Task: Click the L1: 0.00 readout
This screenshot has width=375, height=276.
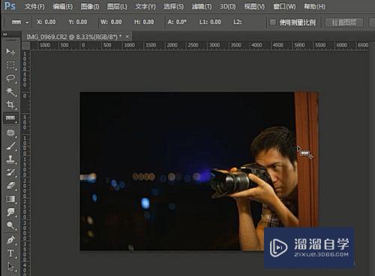Action: [x=210, y=22]
